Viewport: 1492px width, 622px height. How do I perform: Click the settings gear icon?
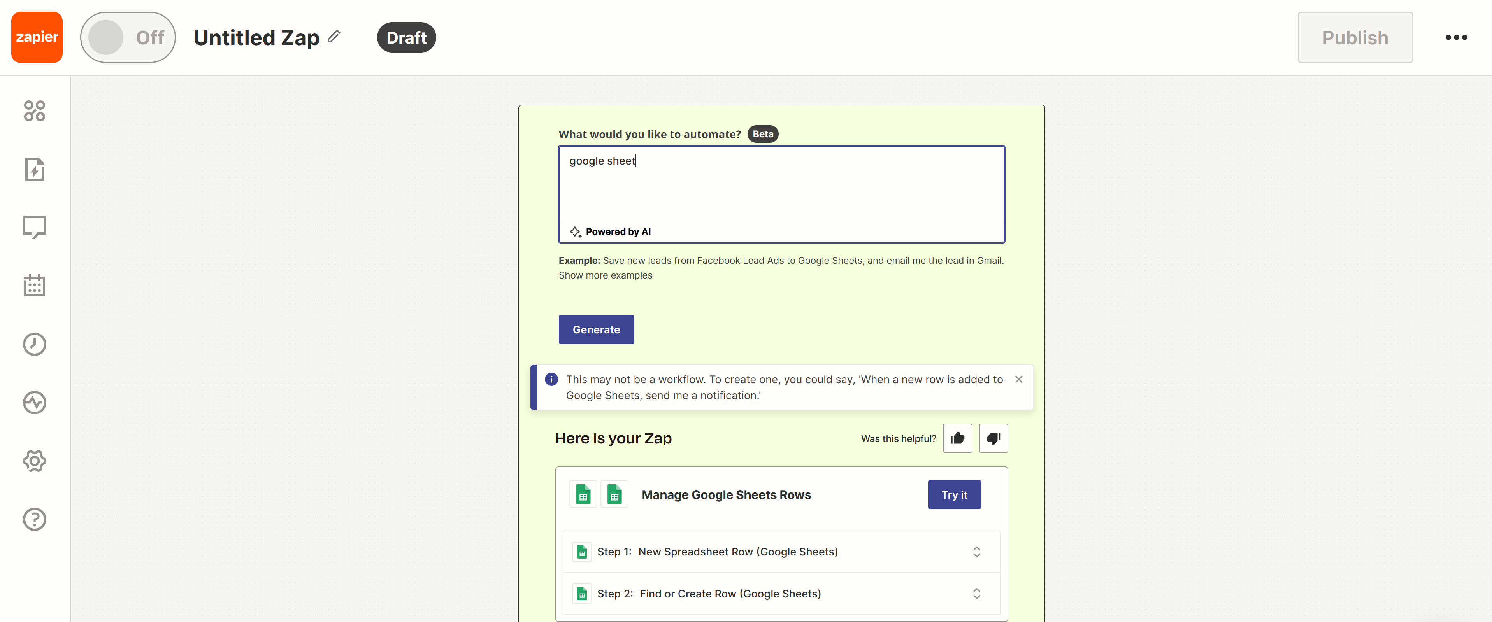tap(35, 461)
